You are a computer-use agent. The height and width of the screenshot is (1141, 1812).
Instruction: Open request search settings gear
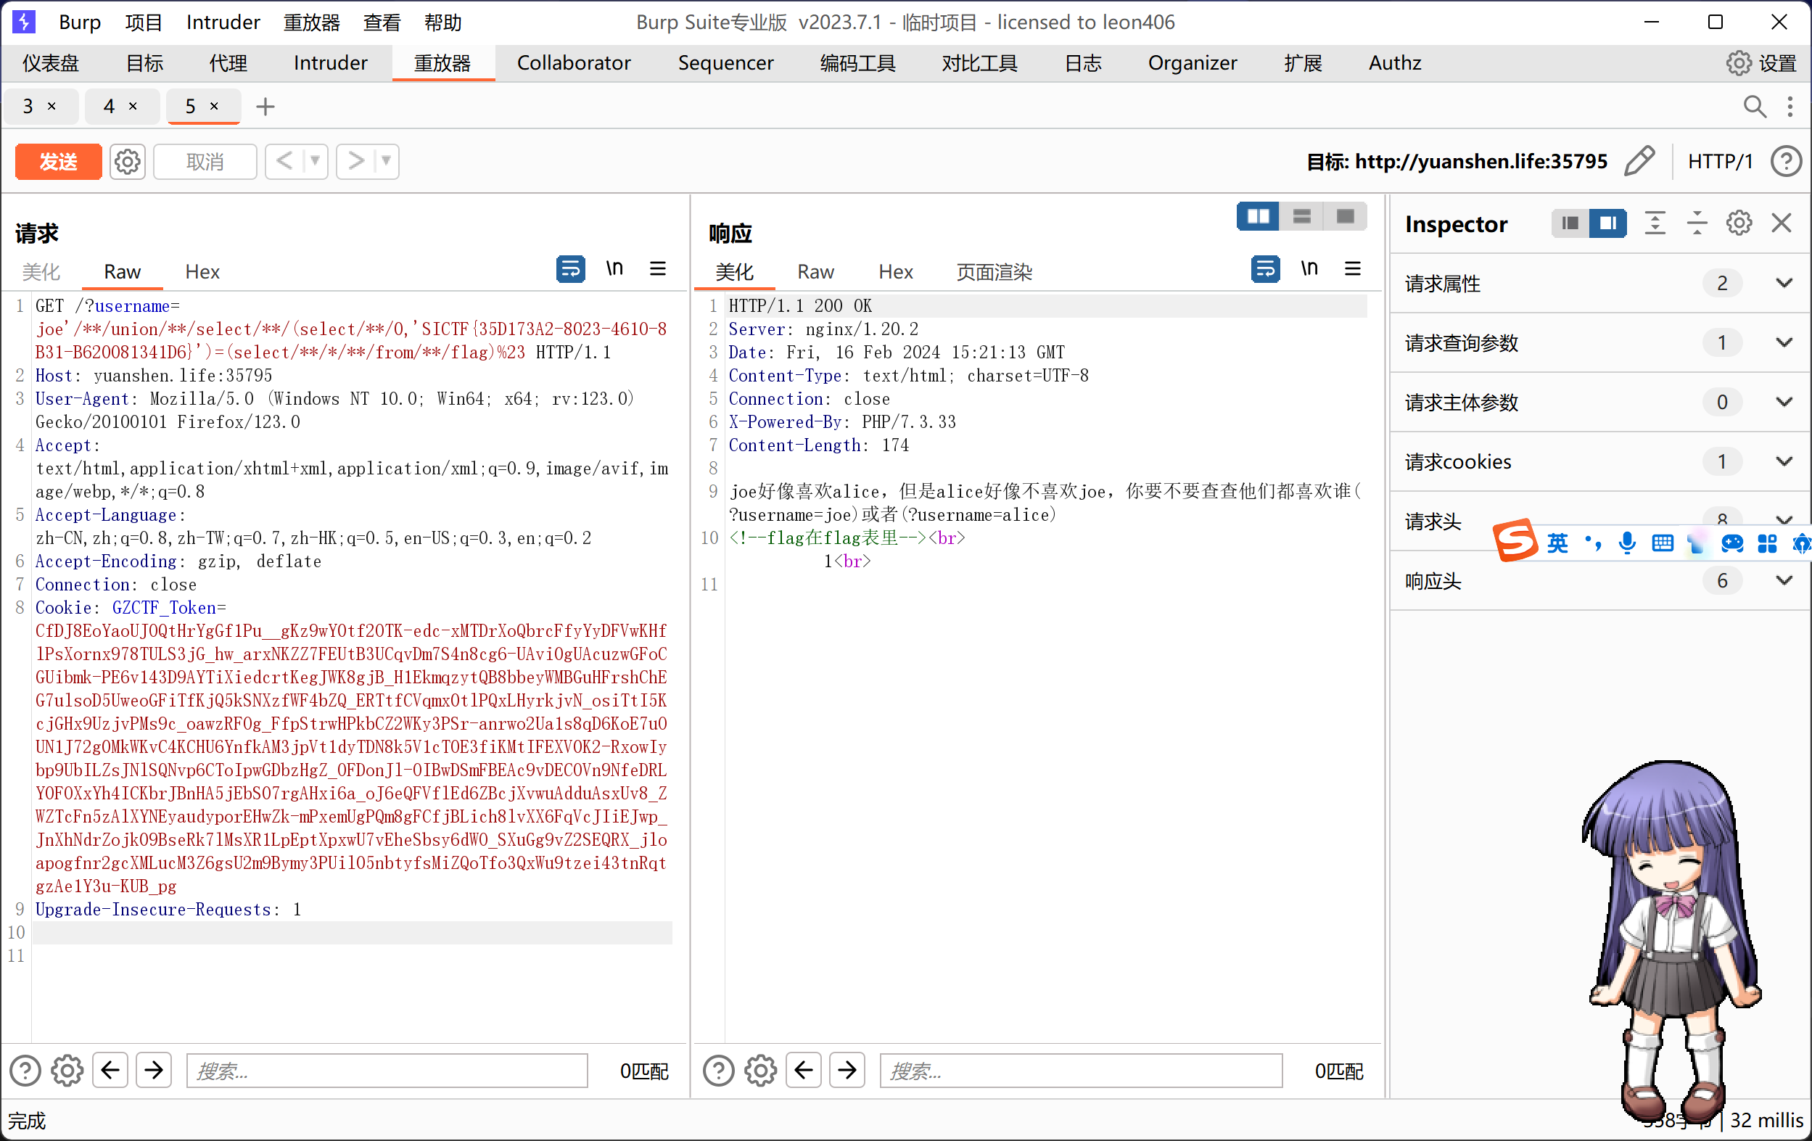click(x=67, y=1070)
